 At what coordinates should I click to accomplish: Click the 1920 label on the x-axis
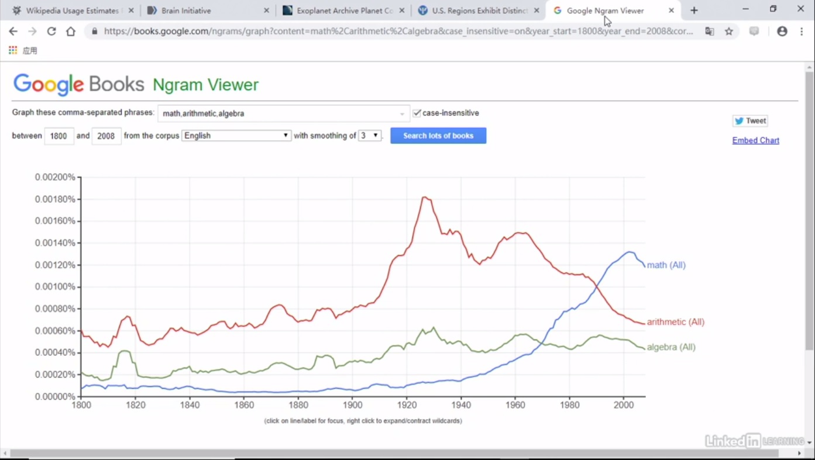click(x=407, y=404)
